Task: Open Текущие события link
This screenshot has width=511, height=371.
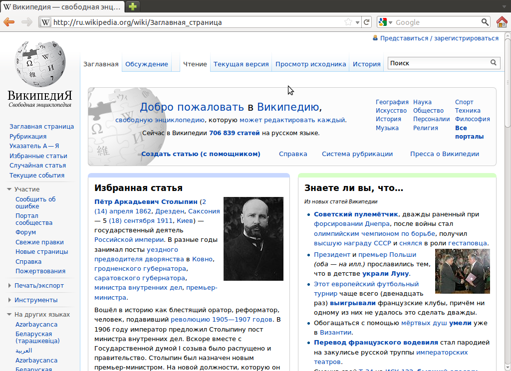Action: tap(37, 175)
